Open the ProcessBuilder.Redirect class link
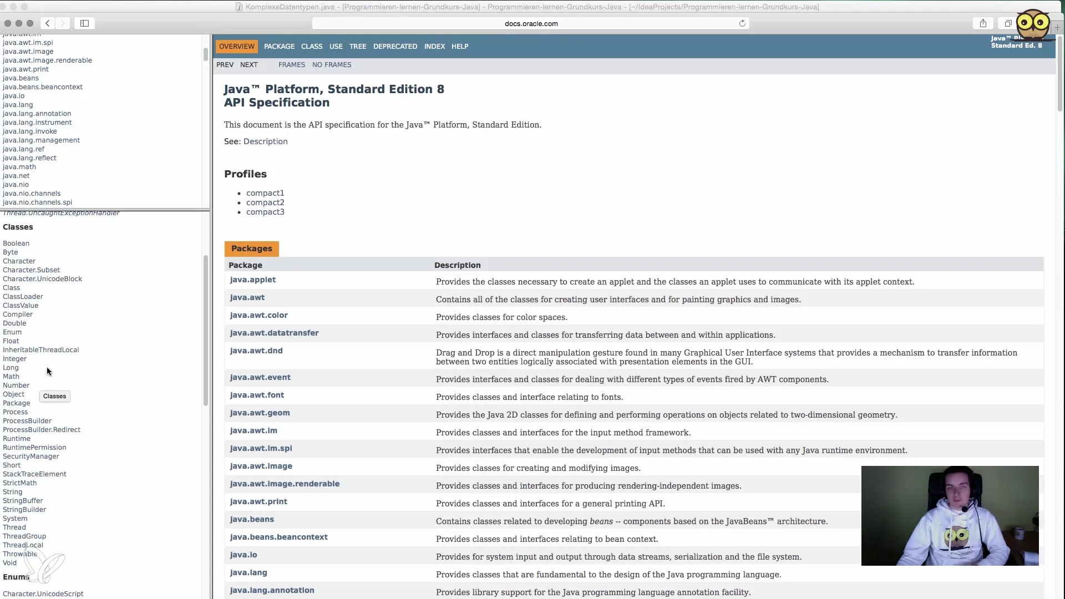The height and width of the screenshot is (599, 1065). point(42,430)
